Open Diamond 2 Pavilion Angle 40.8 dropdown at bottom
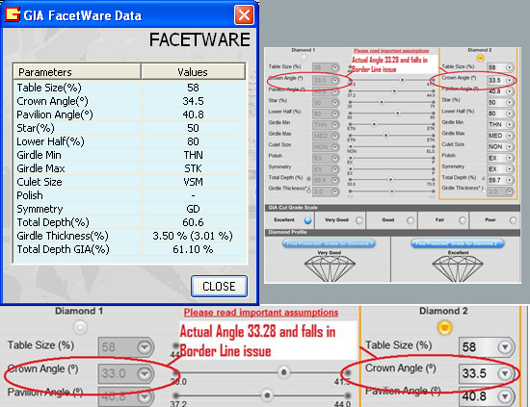The width and height of the screenshot is (530, 407). [x=505, y=396]
